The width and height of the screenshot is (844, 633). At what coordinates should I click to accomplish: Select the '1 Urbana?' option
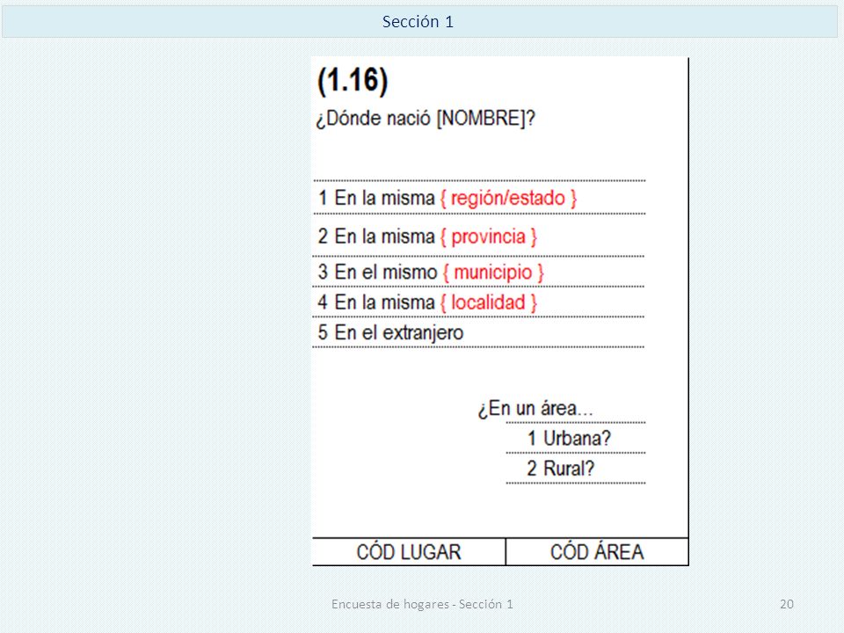(x=569, y=439)
